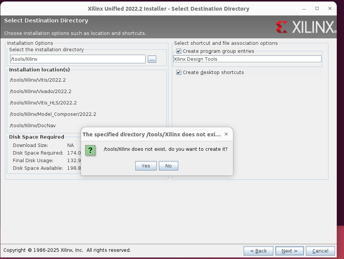Viewport: 344px width, 259px height.
Task: Cancel the Xilinx installation
Action: click(x=320, y=251)
